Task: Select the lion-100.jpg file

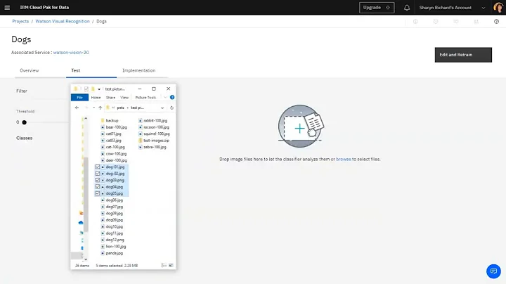Action: coord(113,246)
